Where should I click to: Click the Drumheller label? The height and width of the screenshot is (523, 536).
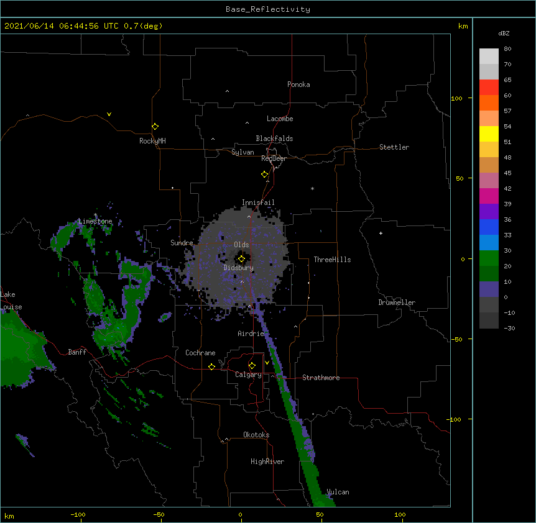click(397, 302)
